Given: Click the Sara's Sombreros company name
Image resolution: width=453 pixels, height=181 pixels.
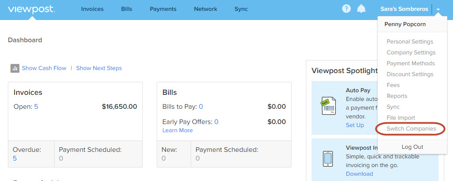Looking at the screenshot, I should [x=404, y=9].
